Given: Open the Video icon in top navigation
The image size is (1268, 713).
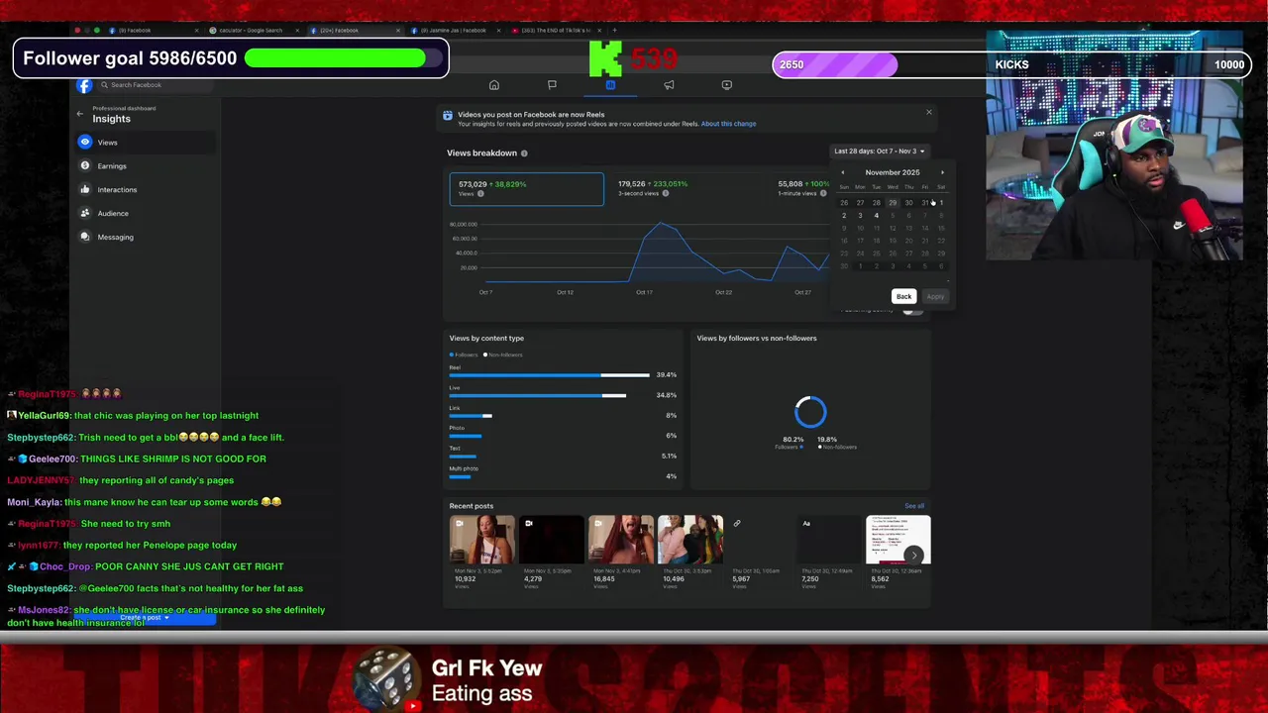Looking at the screenshot, I should tap(727, 85).
